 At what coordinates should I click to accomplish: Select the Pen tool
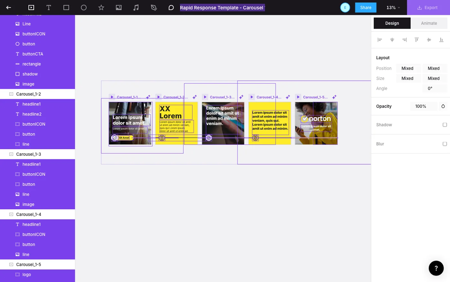[x=154, y=7]
